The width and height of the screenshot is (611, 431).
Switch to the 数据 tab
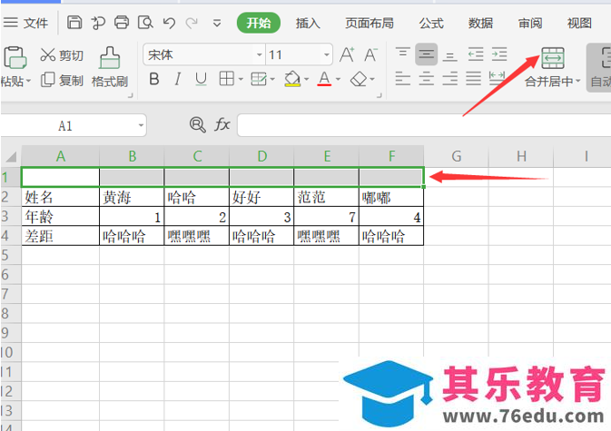point(480,24)
